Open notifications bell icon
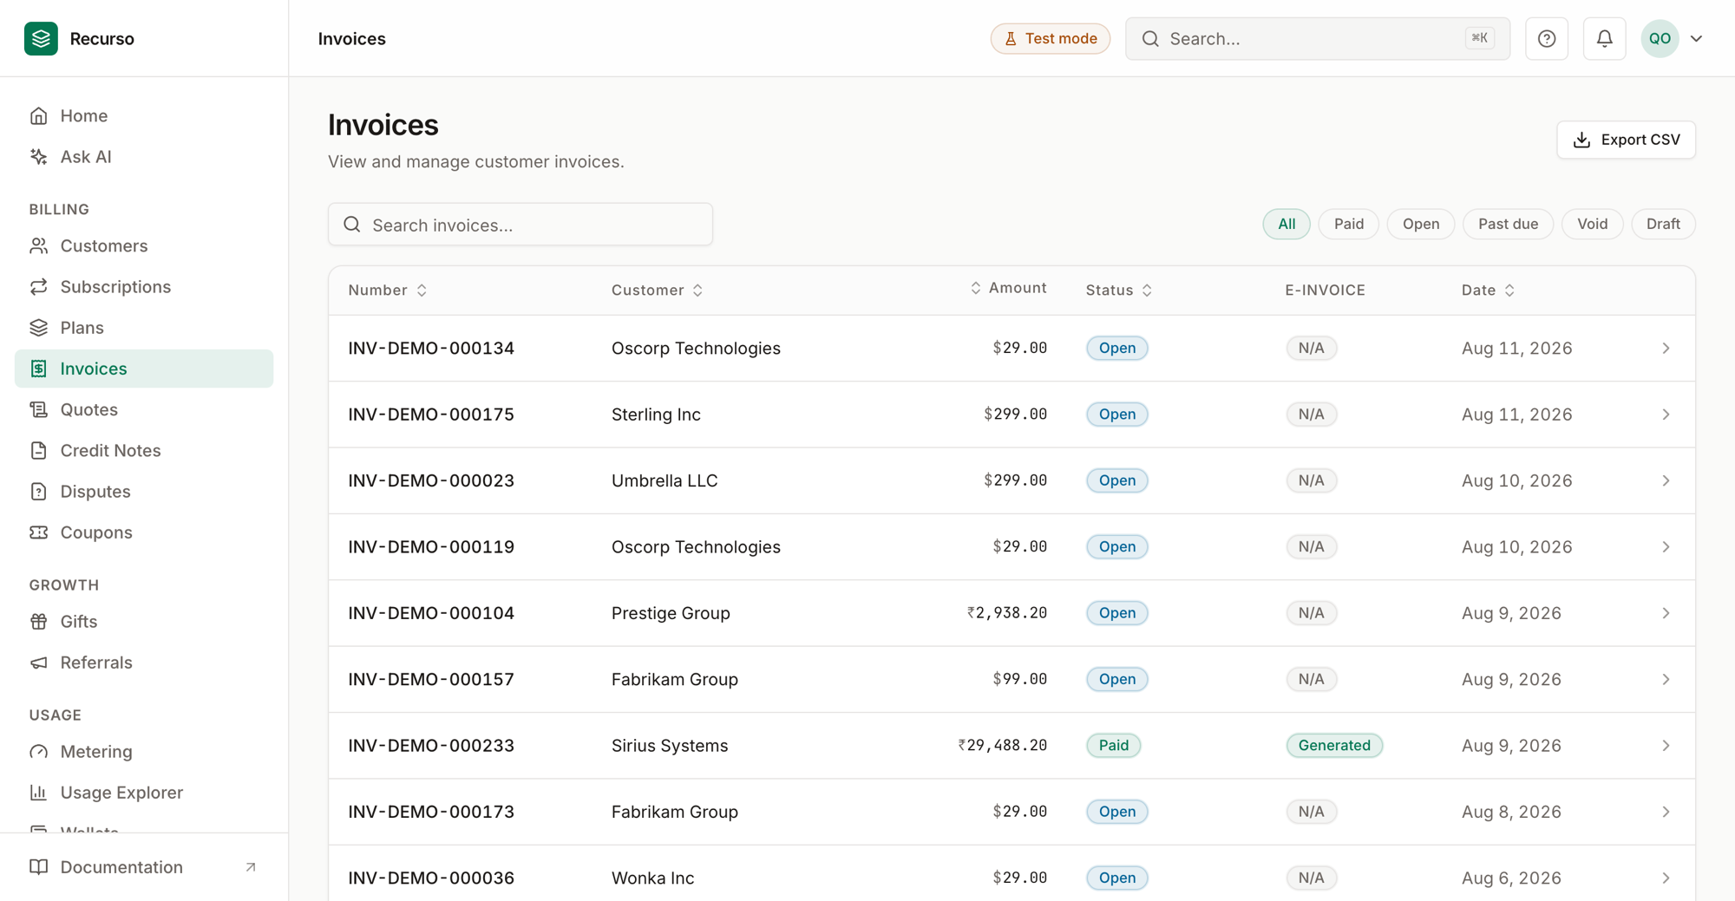 [1604, 38]
